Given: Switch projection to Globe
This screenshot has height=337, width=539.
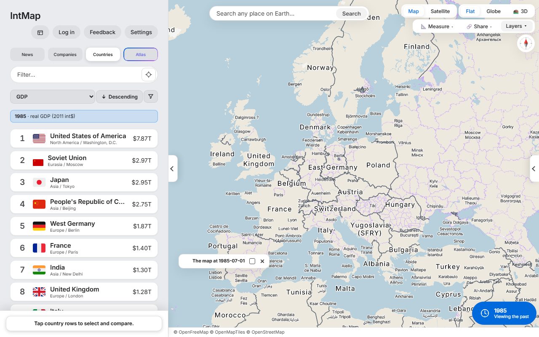Looking at the screenshot, I should [x=494, y=11].
